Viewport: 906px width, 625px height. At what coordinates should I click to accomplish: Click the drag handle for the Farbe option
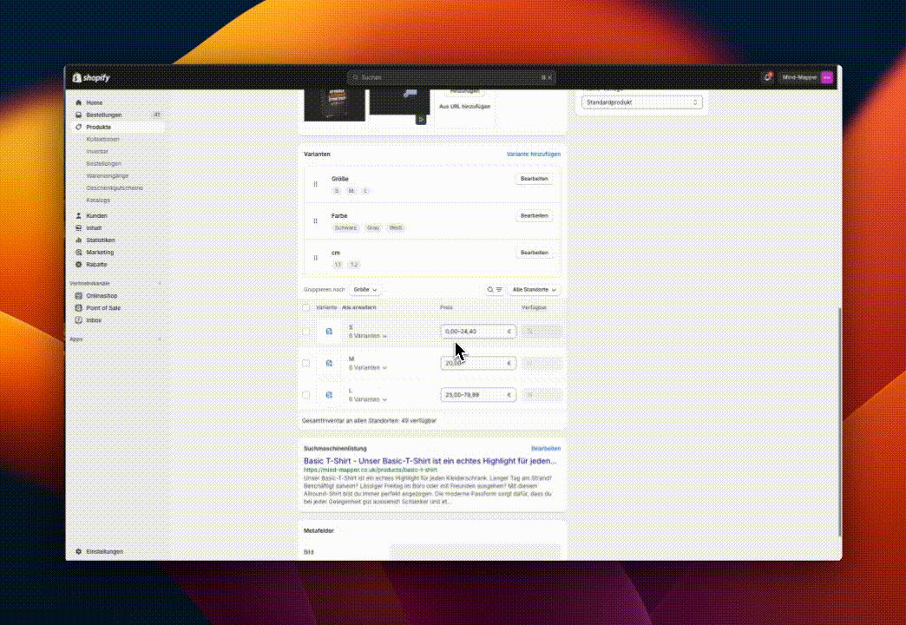pos(316,220)
